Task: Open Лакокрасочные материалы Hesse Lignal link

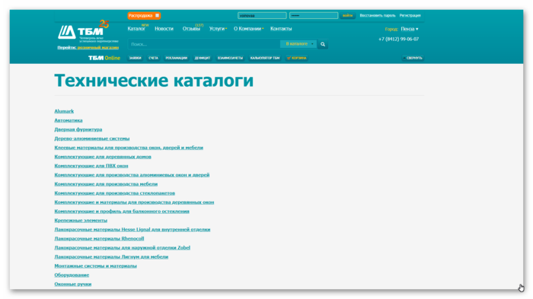Action: pos(132,229)
